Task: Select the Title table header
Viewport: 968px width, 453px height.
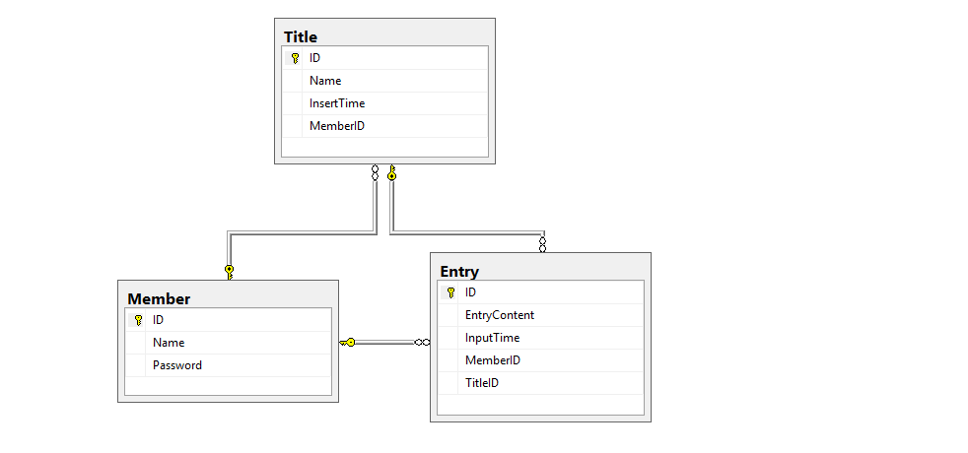Action: click(301, 36)
